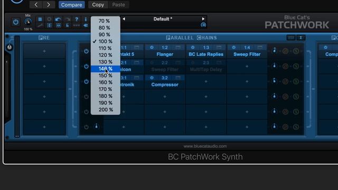Screen dimensions: 338x190
Task: Select the checked 100 % option
Action: (x=106, y=41)
